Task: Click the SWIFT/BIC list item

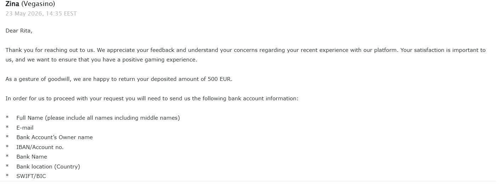Action: 31,176
